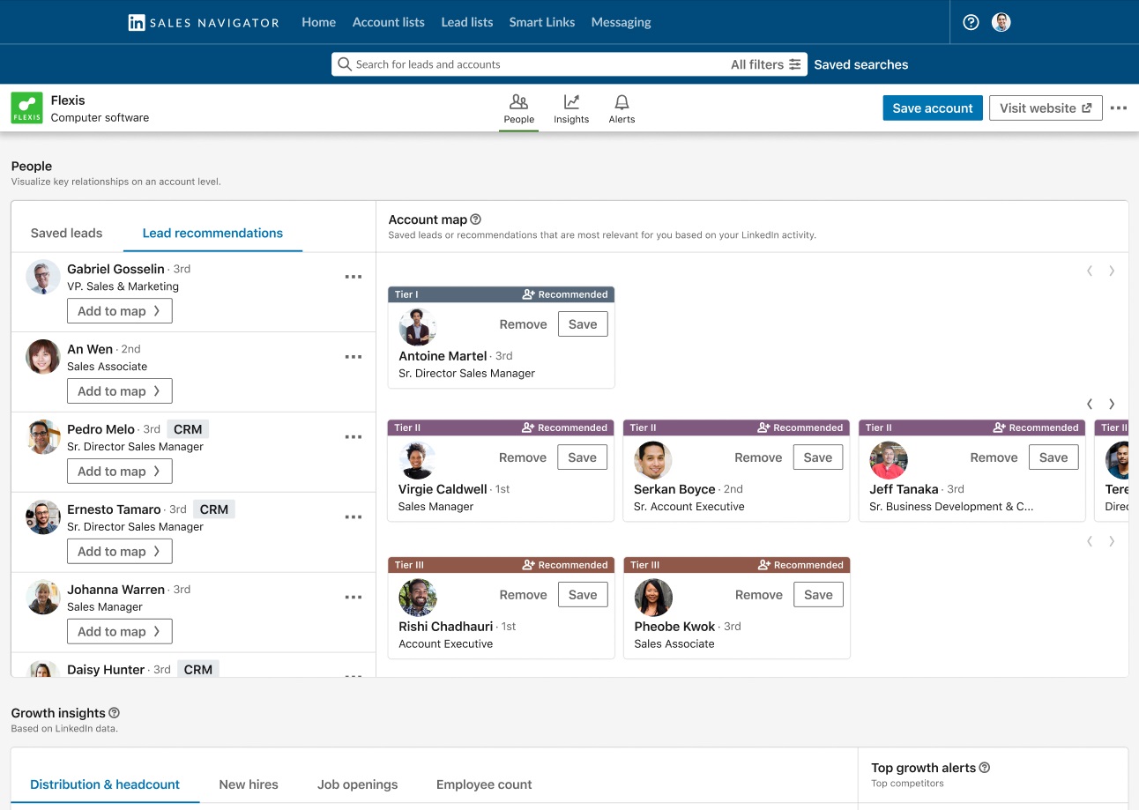Click Rishi Chadhauri's profile photo
The image size is (1139, 810).
click(x=418, y=598)
